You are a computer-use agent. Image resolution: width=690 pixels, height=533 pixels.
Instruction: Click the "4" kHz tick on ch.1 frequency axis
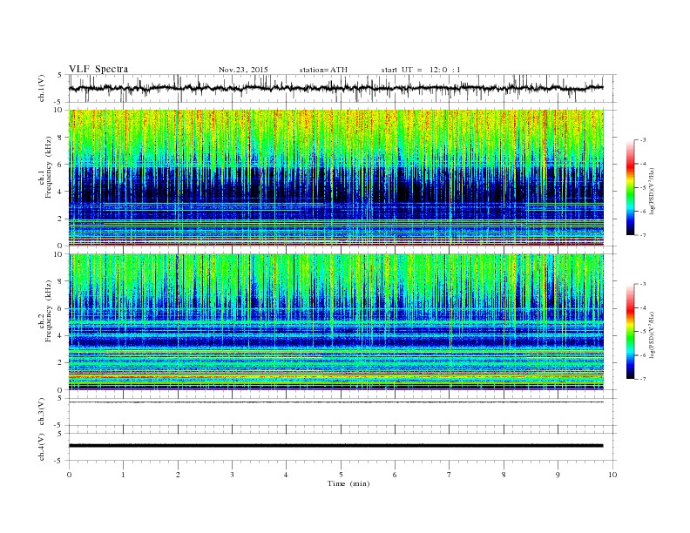61,192
